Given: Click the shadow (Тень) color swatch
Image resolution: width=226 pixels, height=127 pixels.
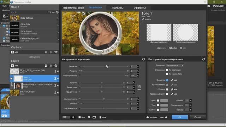Looking at the screenshot, I should pos(164,105).
